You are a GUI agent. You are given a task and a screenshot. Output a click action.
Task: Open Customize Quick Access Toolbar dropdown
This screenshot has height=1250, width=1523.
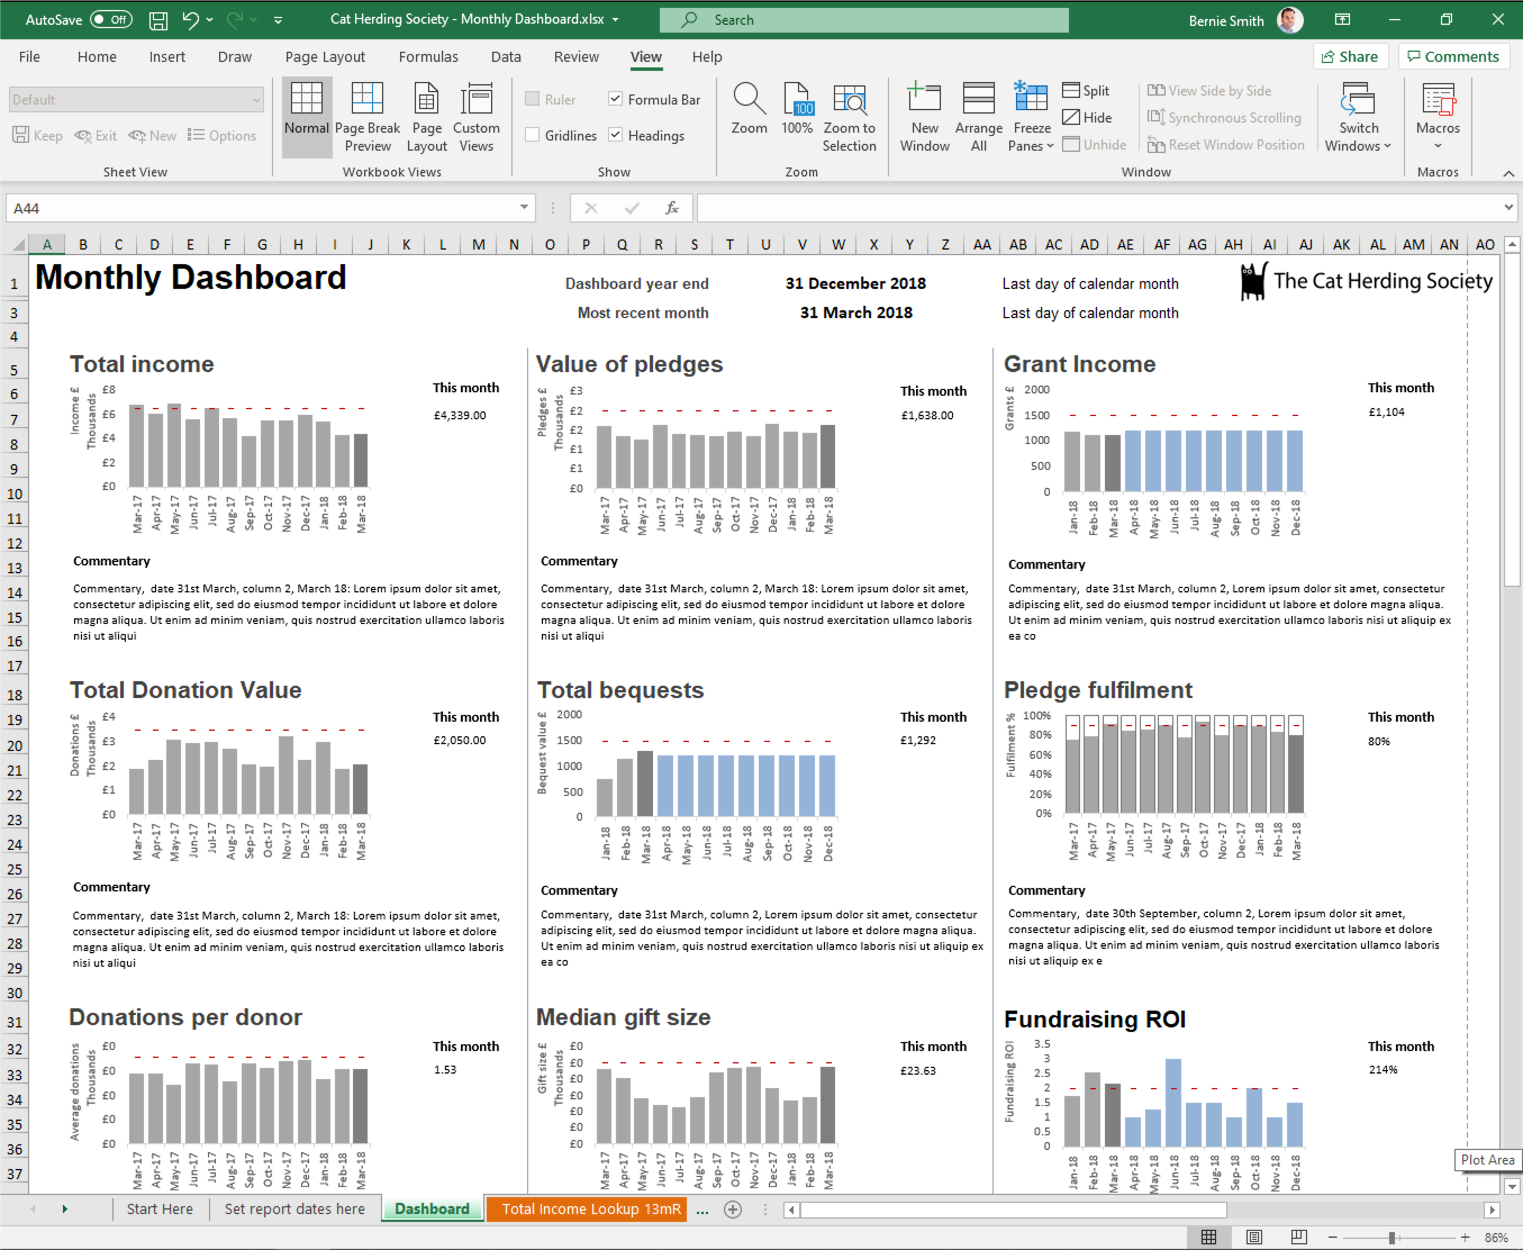pos(278,20)
